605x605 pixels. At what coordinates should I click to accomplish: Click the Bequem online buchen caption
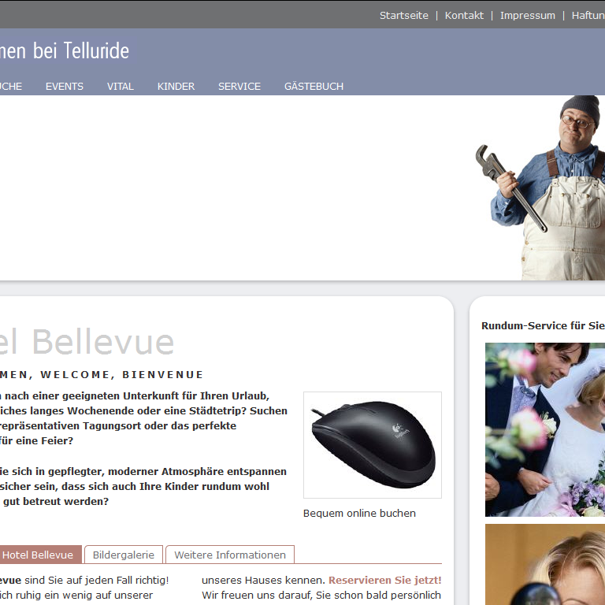pos(359,513)
